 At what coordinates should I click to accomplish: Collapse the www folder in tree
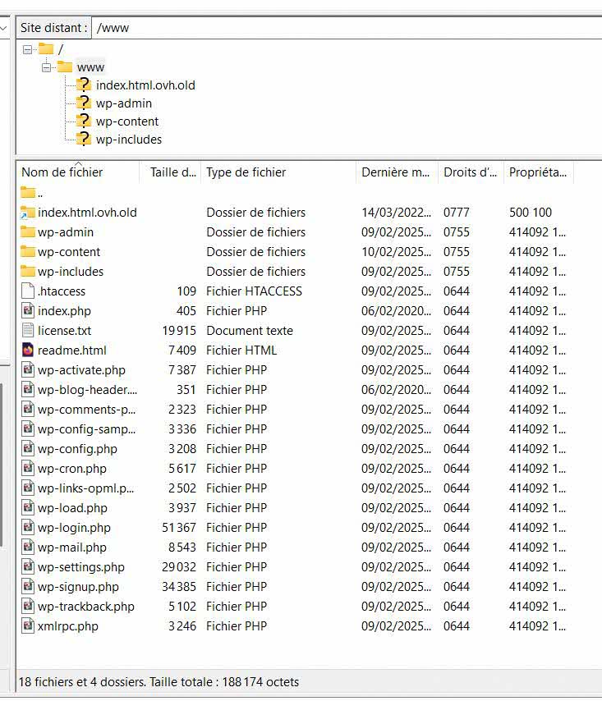coord(47,67)
